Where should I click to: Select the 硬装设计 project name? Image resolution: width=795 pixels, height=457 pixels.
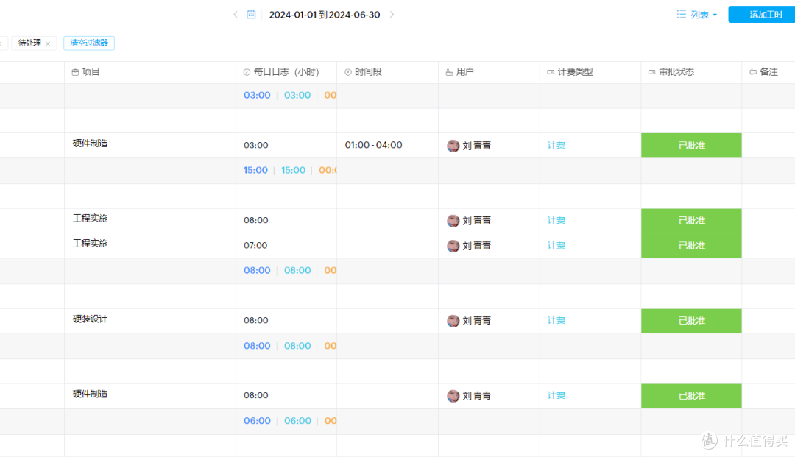(x=91, y=319)
